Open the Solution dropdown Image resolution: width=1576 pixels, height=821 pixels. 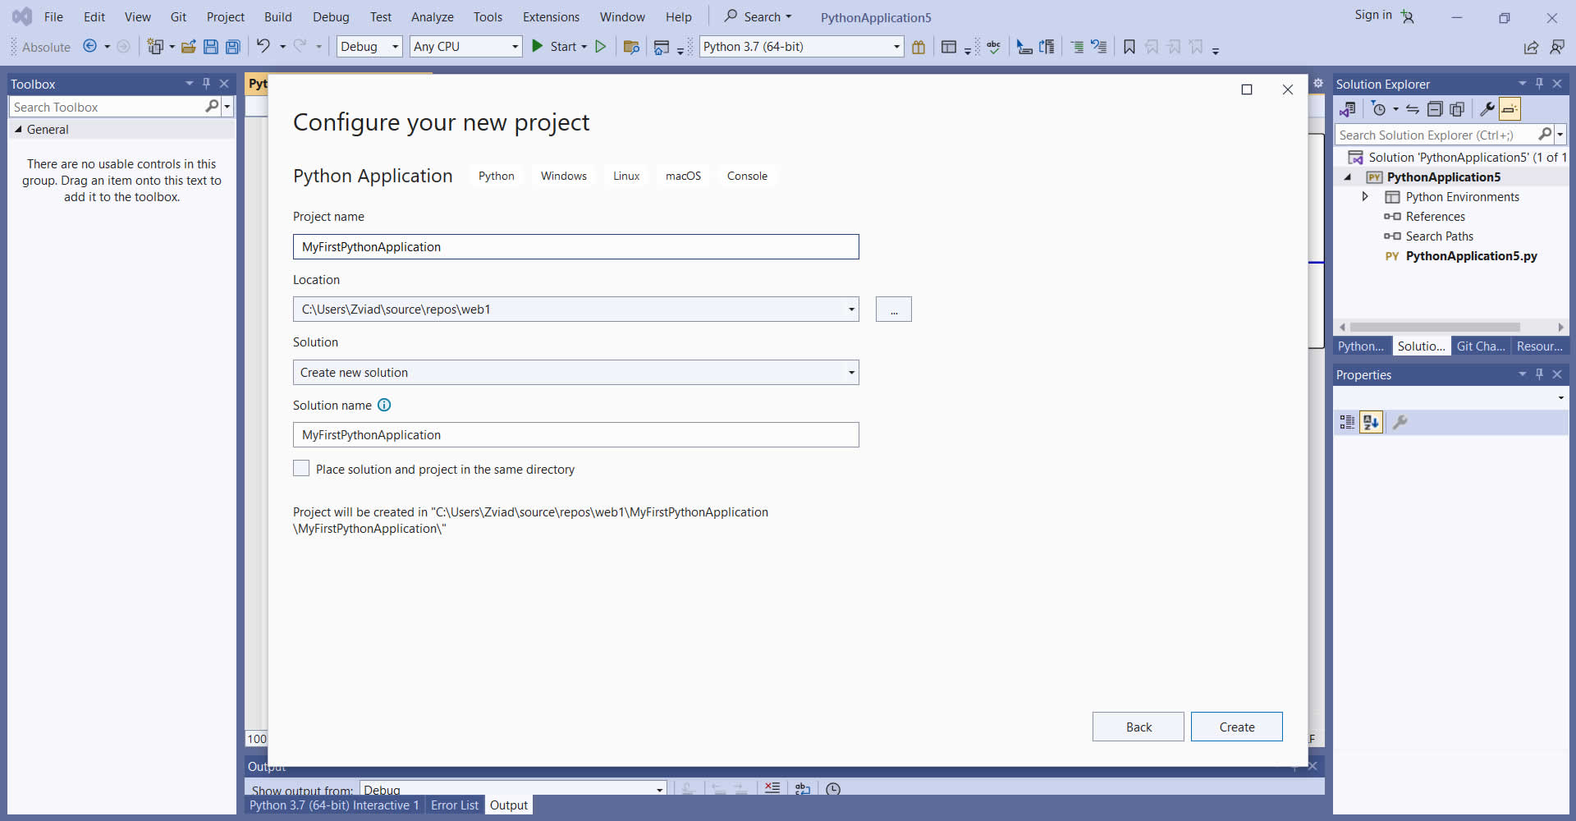pyautogui.click(x=575, y=373)
